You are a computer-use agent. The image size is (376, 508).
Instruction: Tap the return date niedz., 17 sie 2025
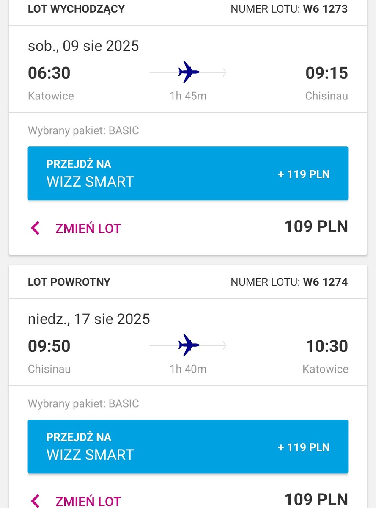point(89,319)
